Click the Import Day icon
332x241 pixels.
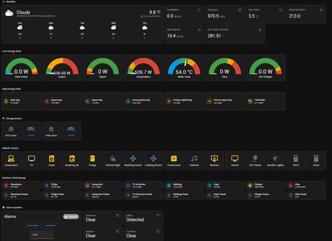click(47, 101)
